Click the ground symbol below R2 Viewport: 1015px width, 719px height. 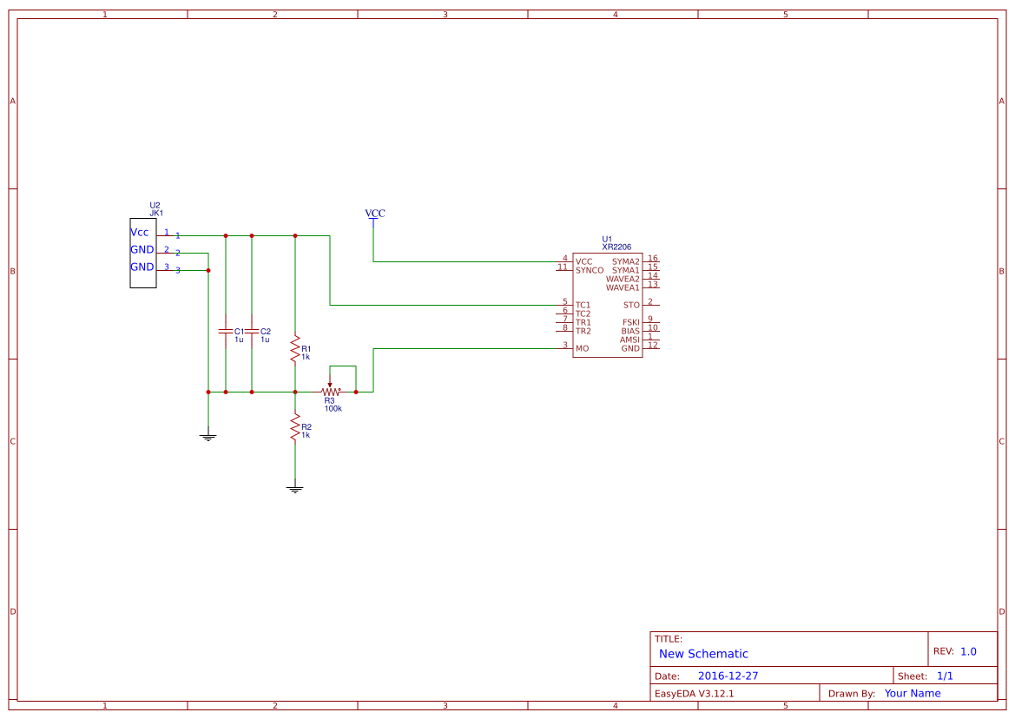pyautogui.click(x=295, y=487)
